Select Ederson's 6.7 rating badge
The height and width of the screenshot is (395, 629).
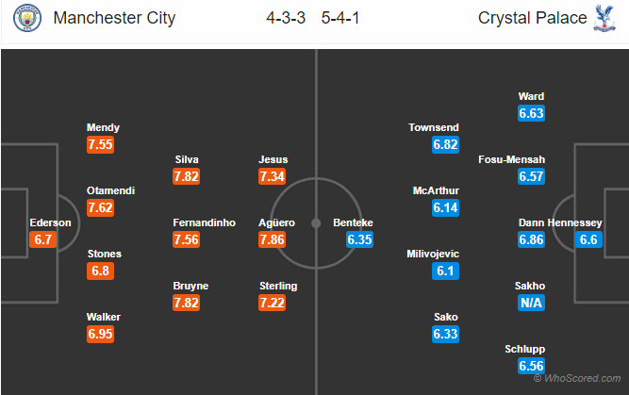coord(43,239)
